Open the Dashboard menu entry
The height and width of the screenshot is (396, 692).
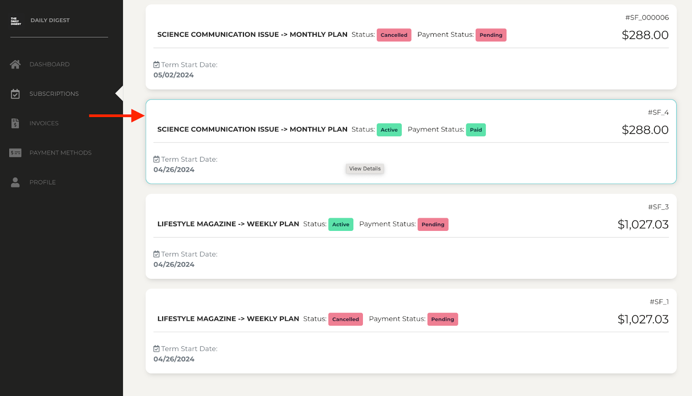49,64
